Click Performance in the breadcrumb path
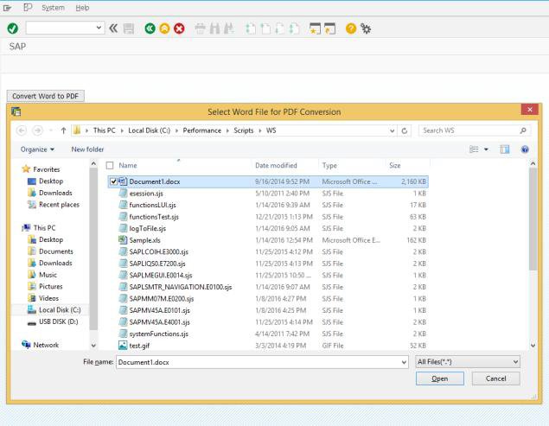The height and width of the screenshot is (426, 549). coord(202,130)
